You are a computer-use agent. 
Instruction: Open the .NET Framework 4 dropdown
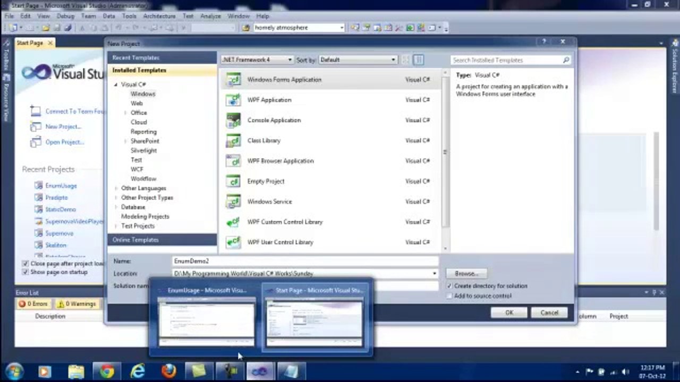[257, 60]
